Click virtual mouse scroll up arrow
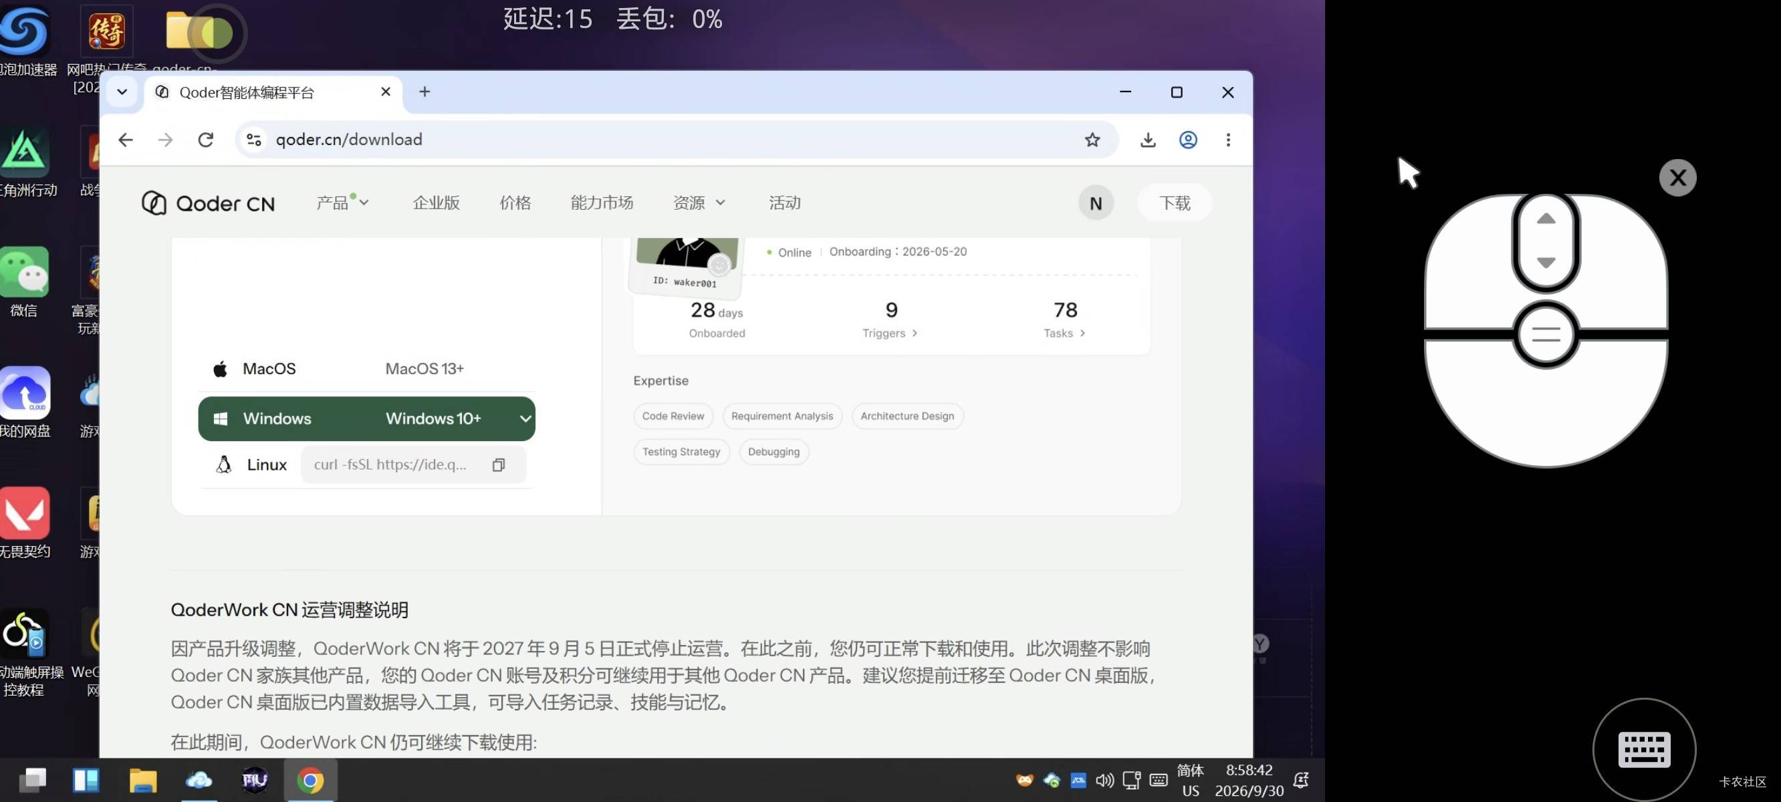 tap(1546, 219)
